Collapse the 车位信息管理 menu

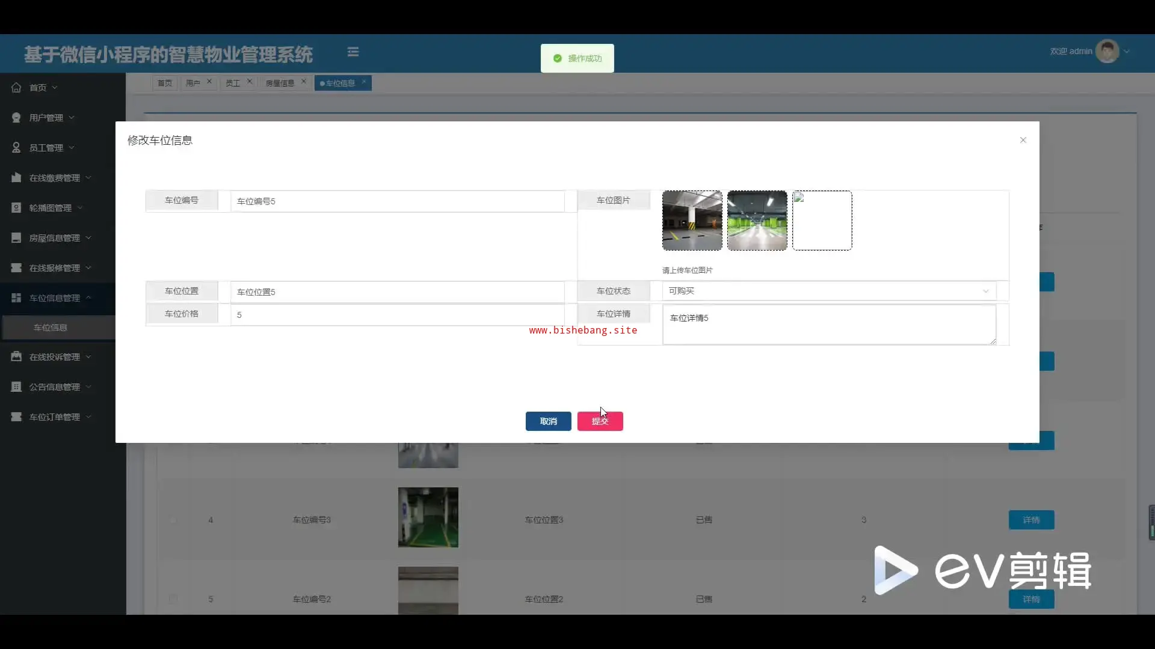pos(54,298)
